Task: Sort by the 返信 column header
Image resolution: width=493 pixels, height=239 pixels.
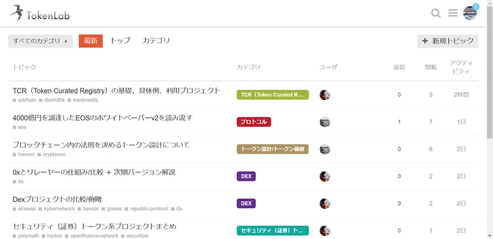Action: (x=399, y=67)
